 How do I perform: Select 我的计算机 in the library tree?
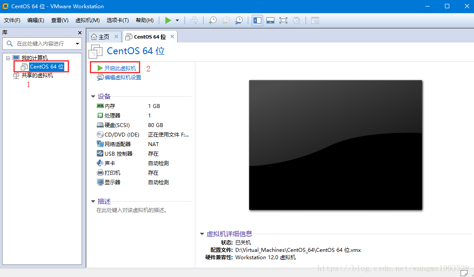pyautogui.click(x=34, y=58)
